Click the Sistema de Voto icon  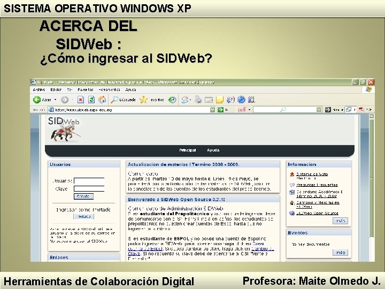click(x=292, y=174)
